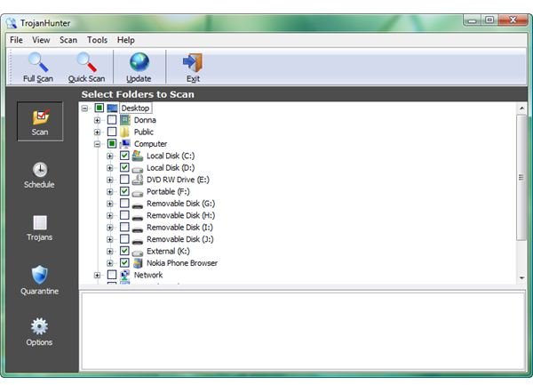Check the Removable Disk (J:) checkbox
Viewport: 533px width, 385px height.
tap(124, 239)
